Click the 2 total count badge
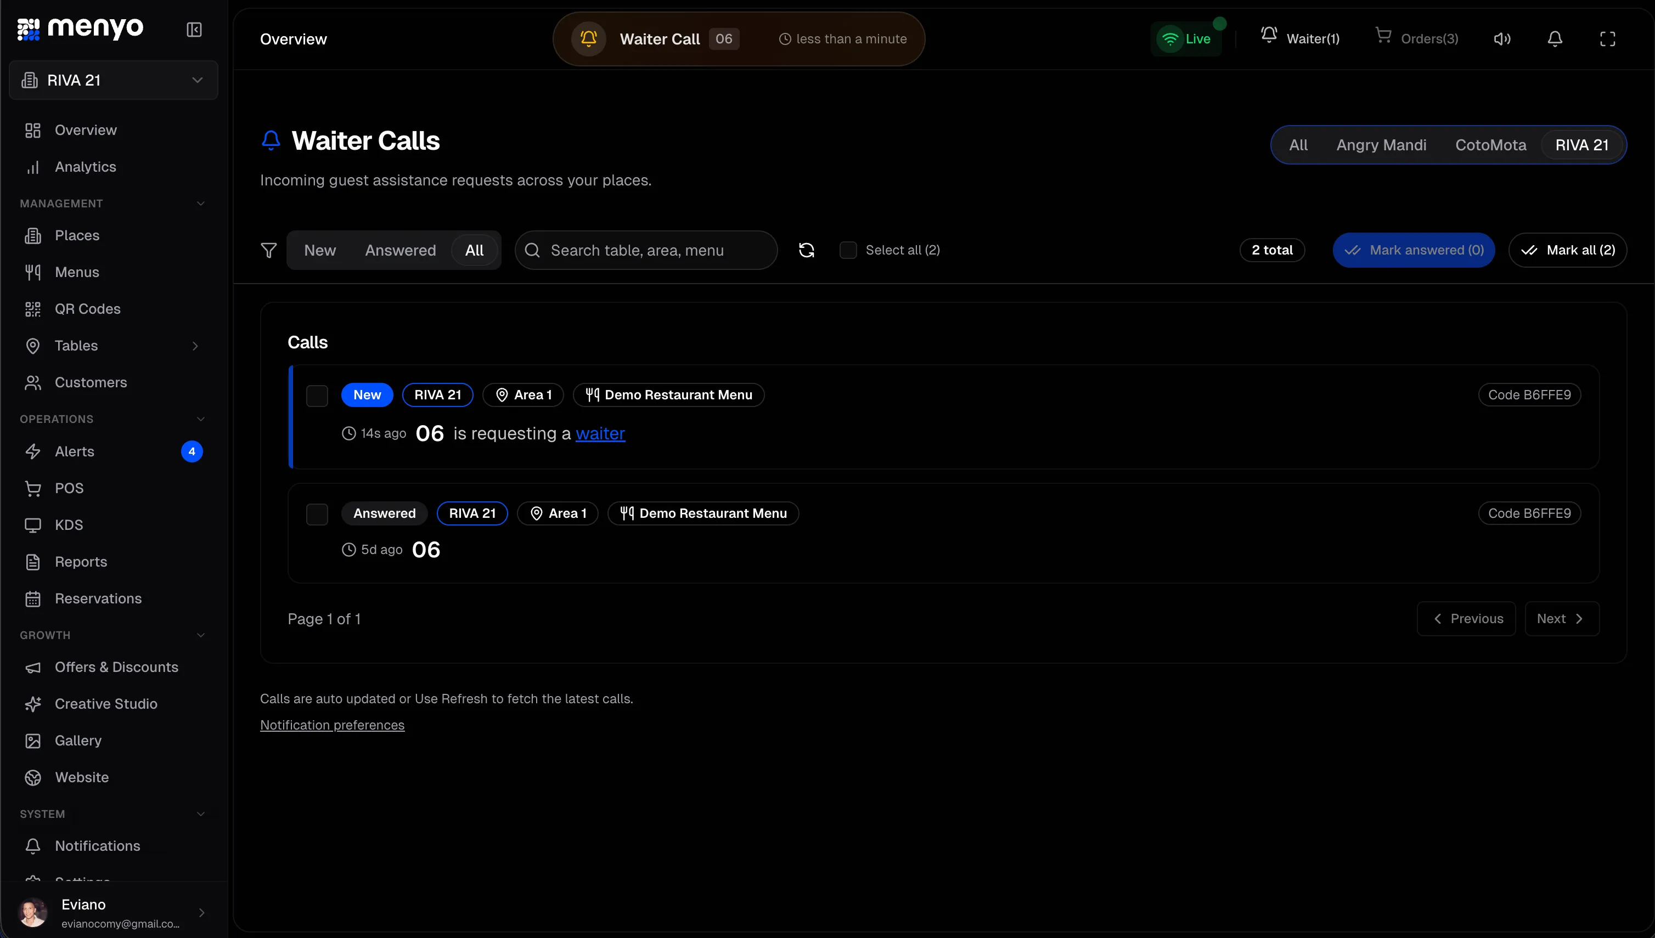1655x938 pixels. (x=1272, y=250)
